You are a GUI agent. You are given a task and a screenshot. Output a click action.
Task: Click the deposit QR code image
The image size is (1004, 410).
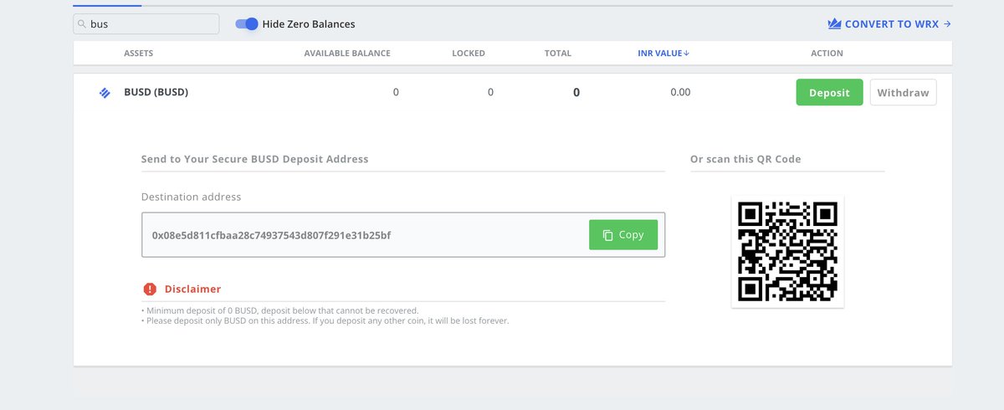[x=787, y=251]
